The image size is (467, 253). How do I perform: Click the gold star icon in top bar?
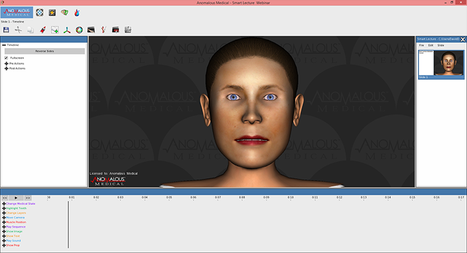52,12
